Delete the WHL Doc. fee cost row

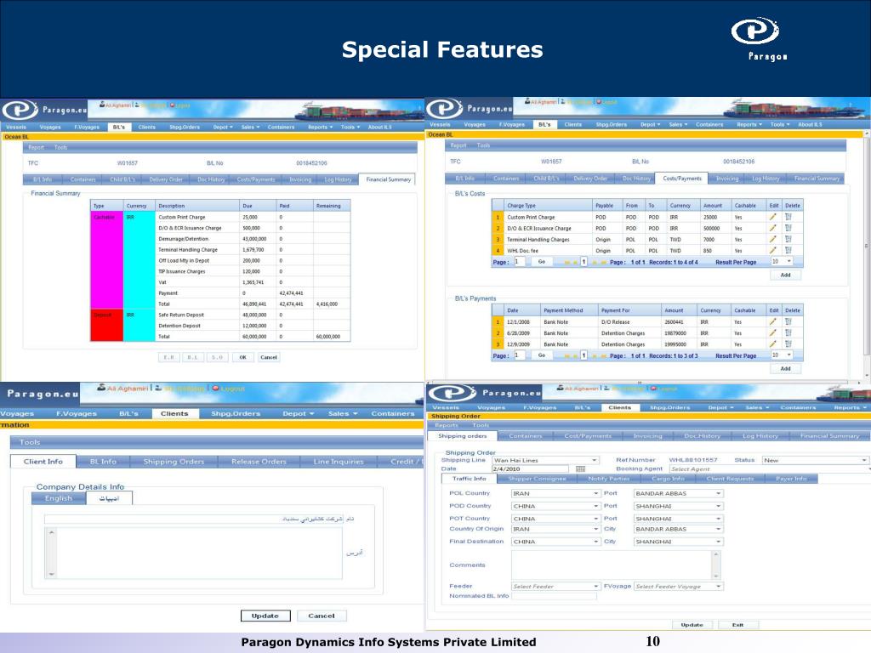(x=788, y=250)
